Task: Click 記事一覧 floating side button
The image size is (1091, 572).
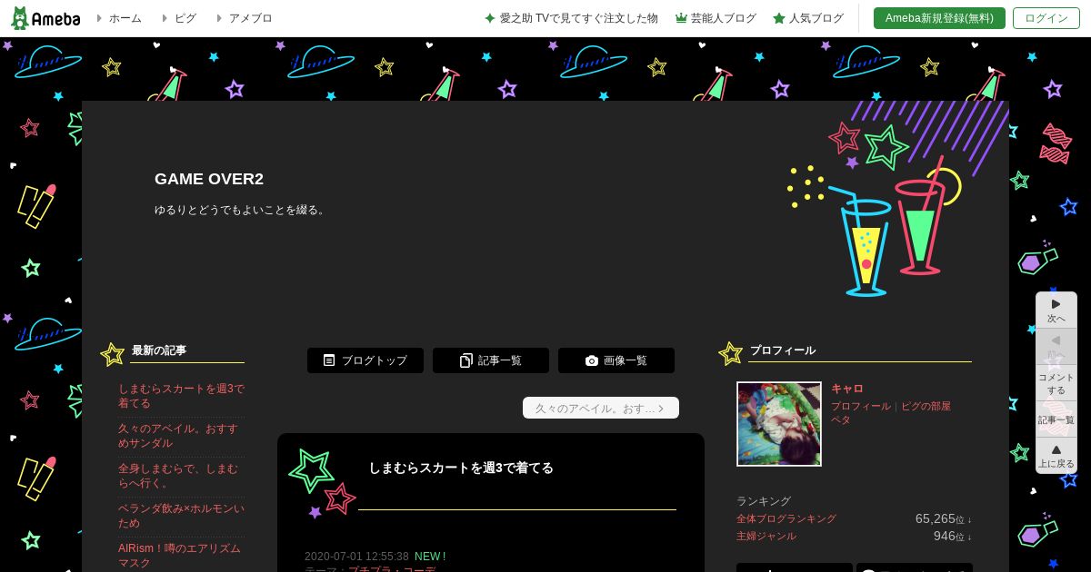Action: click(x=1056, y=419)
